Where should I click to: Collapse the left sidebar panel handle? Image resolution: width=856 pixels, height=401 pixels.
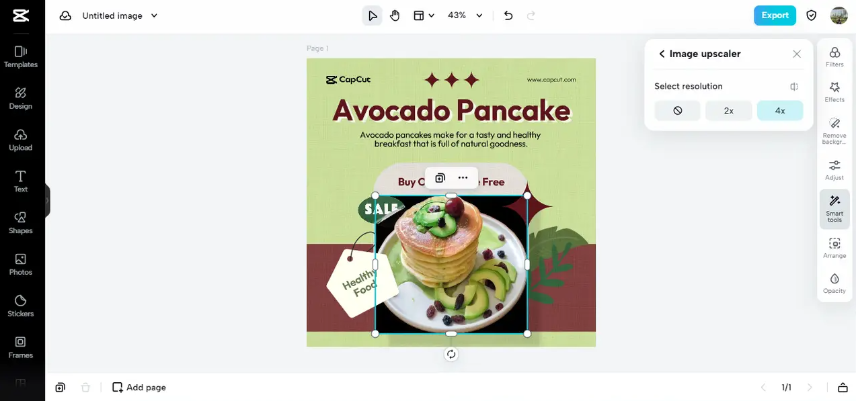[x=47, y=200]
